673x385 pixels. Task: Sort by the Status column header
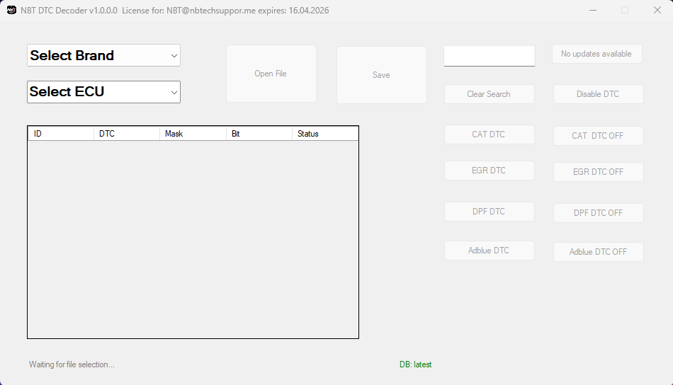[325, 134]
